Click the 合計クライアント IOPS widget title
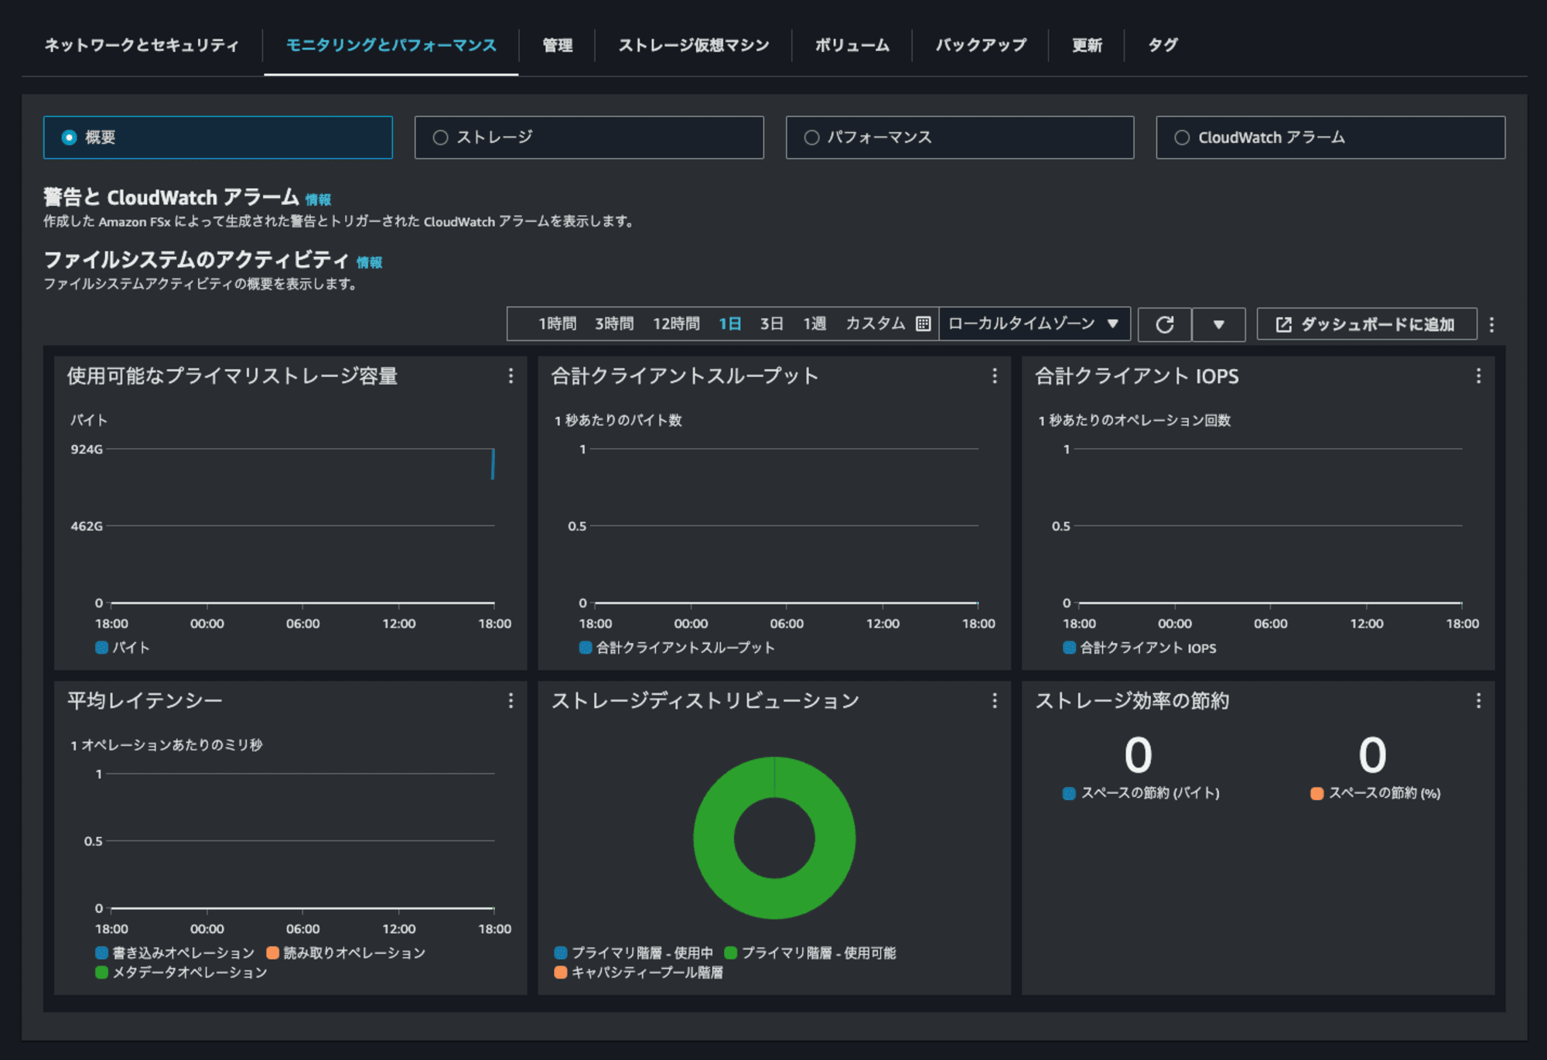1547x1060 pixels. pos(1137,376)
